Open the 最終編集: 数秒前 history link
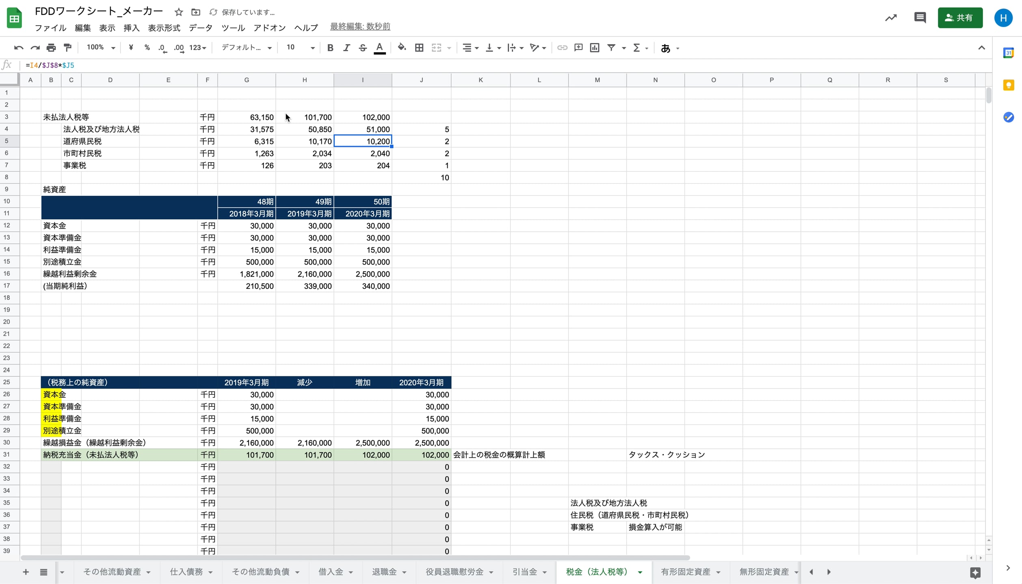This screenshot has height=584, width=1022. [x=360, y=27]
